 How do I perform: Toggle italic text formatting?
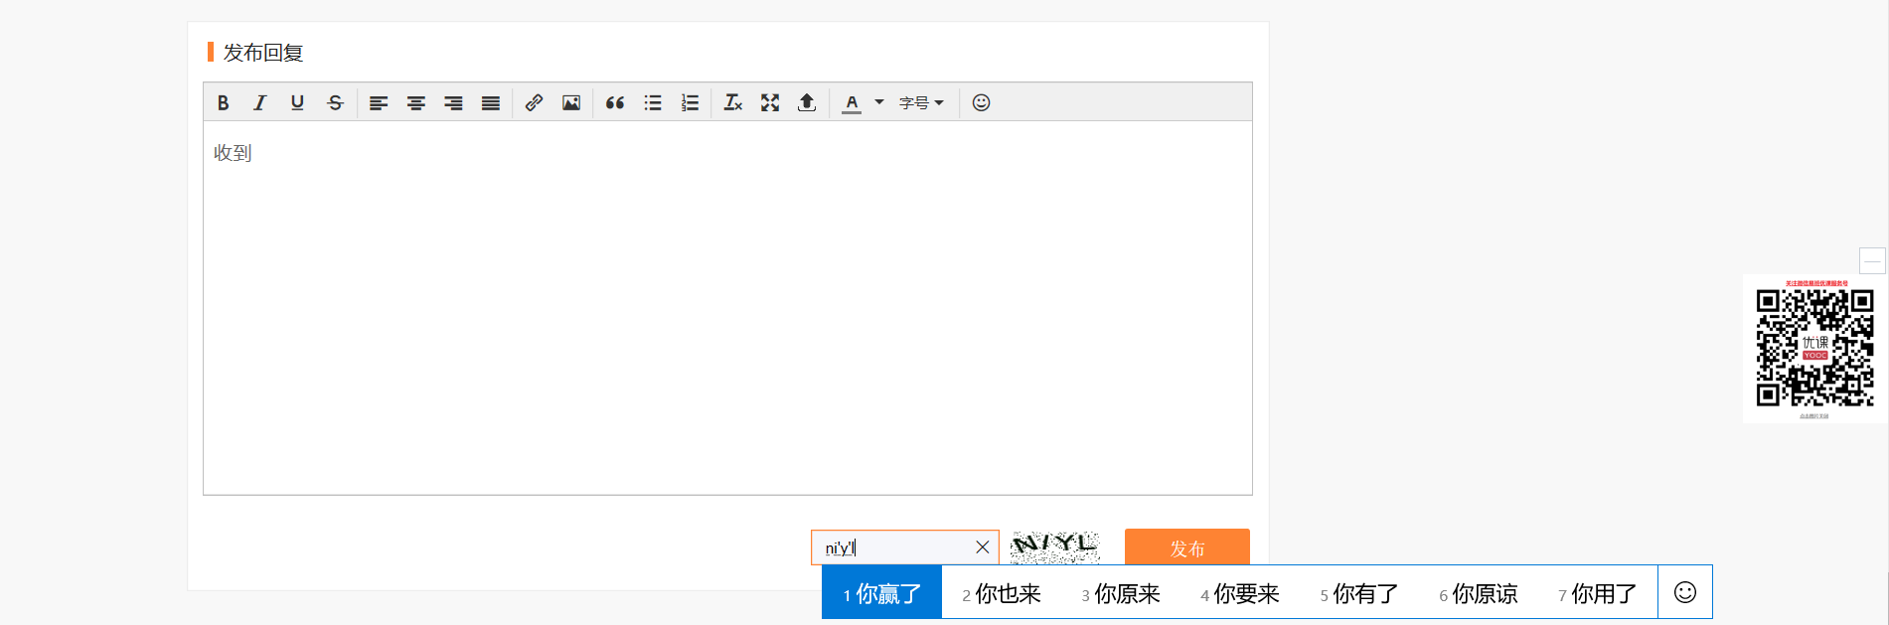pos(259,102)
